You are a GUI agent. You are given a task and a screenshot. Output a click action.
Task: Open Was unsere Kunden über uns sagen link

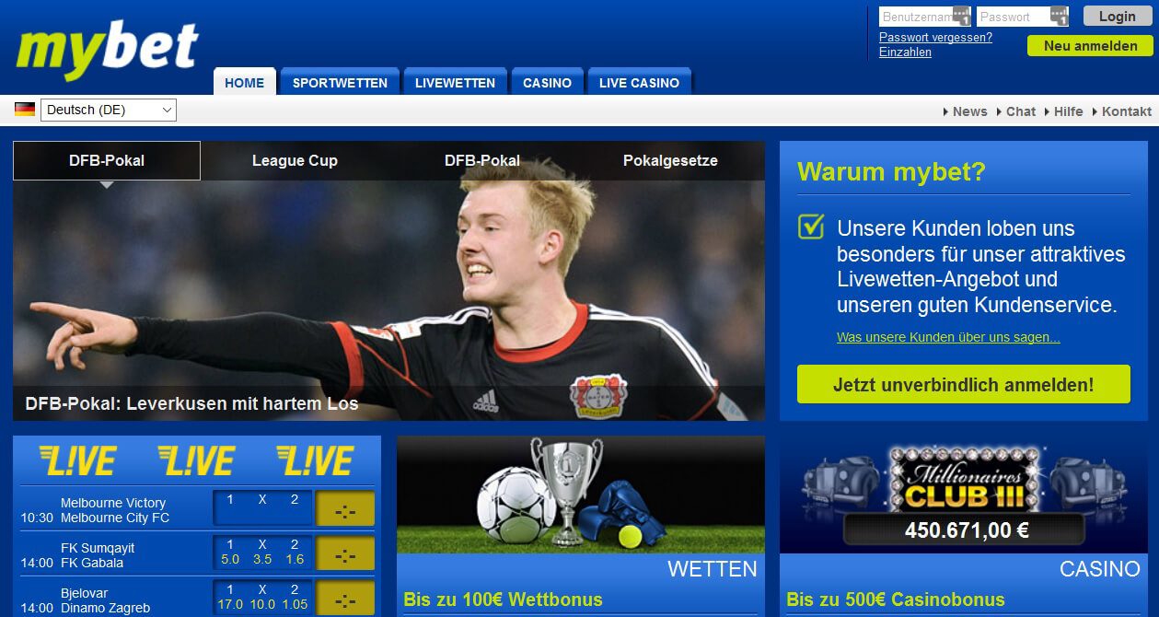tap(948, 338)
